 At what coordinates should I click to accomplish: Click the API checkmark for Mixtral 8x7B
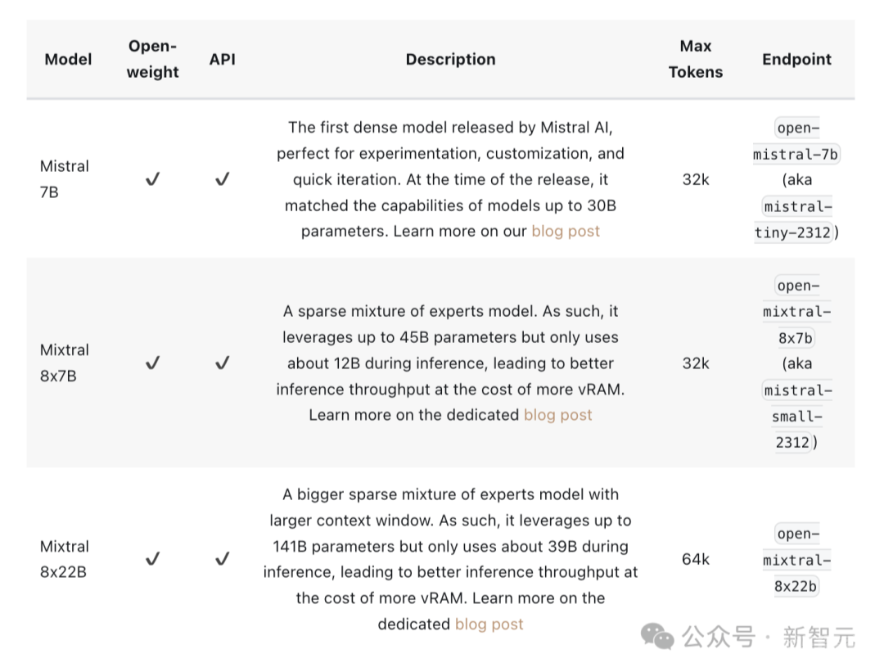point(222,363)
